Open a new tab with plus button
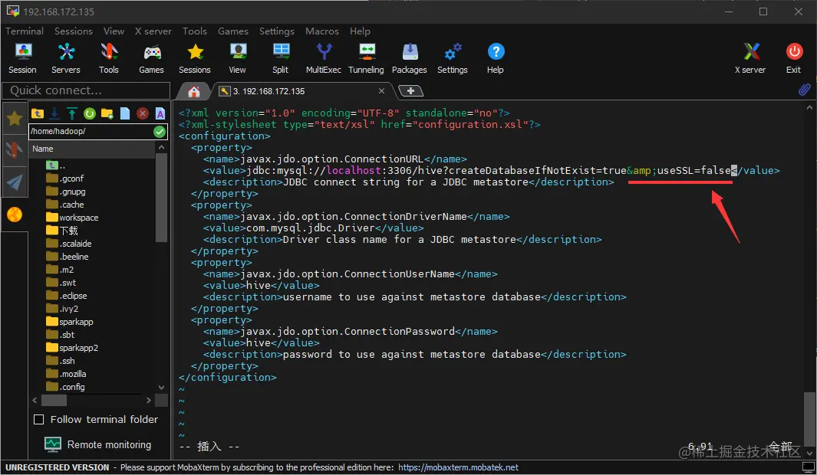 click(410, 91)
